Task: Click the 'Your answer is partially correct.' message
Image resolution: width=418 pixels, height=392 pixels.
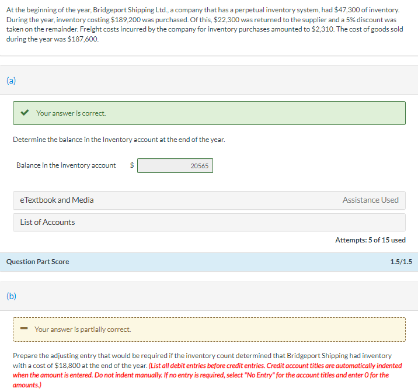Action: click(83, 329)
